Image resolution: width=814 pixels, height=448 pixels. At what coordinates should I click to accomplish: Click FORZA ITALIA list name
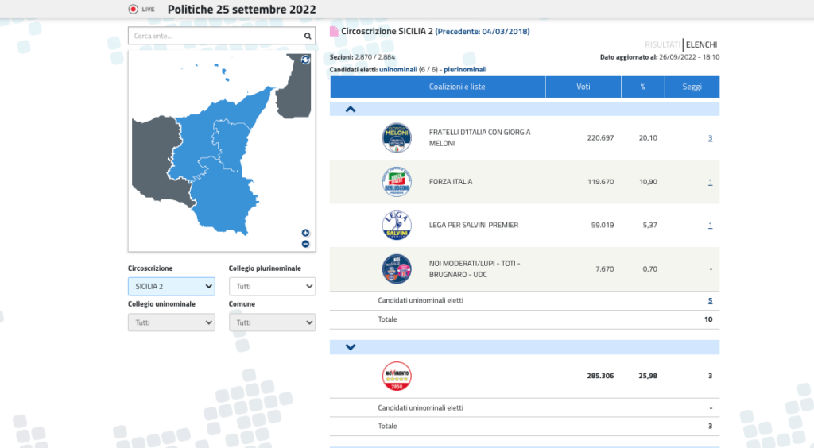click(x=451, y=182)
